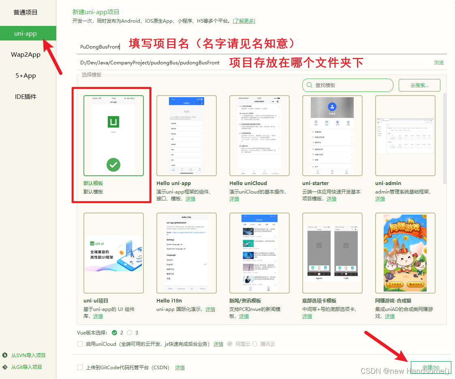
Task: Open 详情 link for uni-starter
Action: click(331, 199)
